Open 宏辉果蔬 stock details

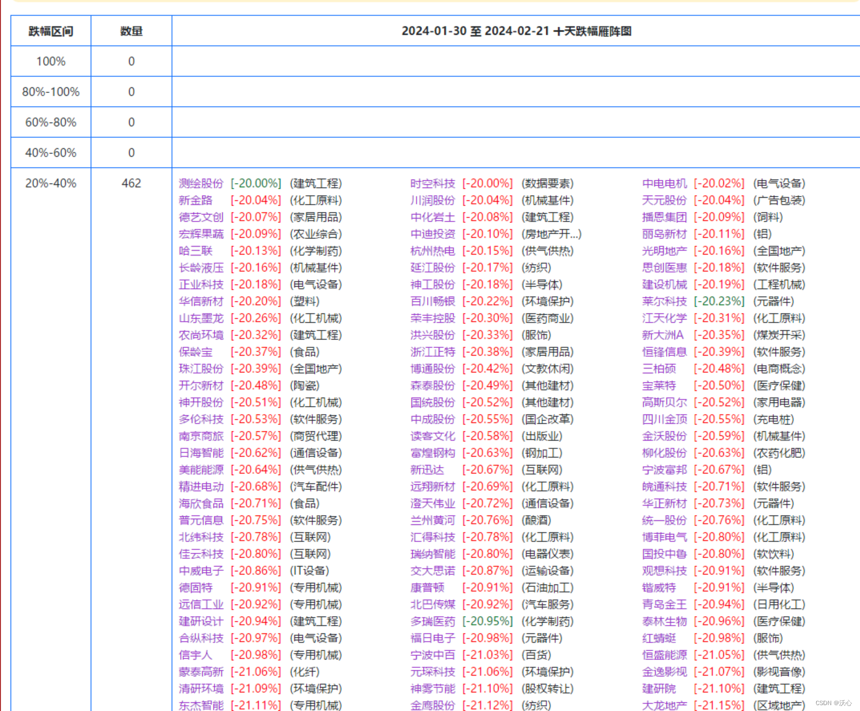(x=201, y=234)
